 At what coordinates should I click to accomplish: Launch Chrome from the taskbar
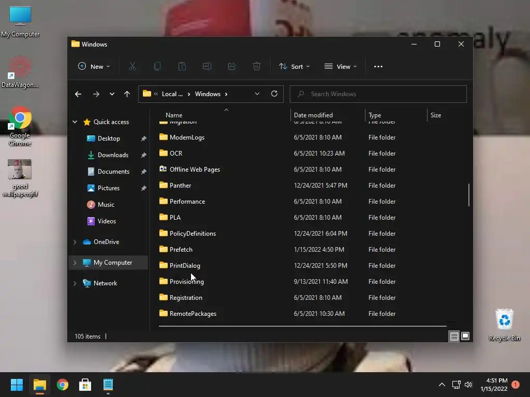tap(63, 385)
